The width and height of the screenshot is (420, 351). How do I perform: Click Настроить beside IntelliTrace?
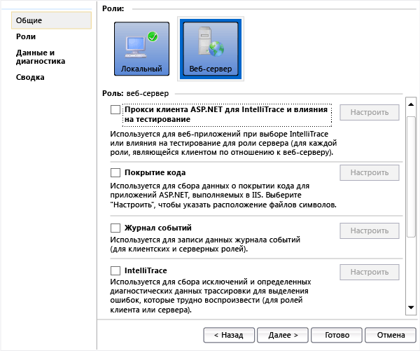pos(370,272)
